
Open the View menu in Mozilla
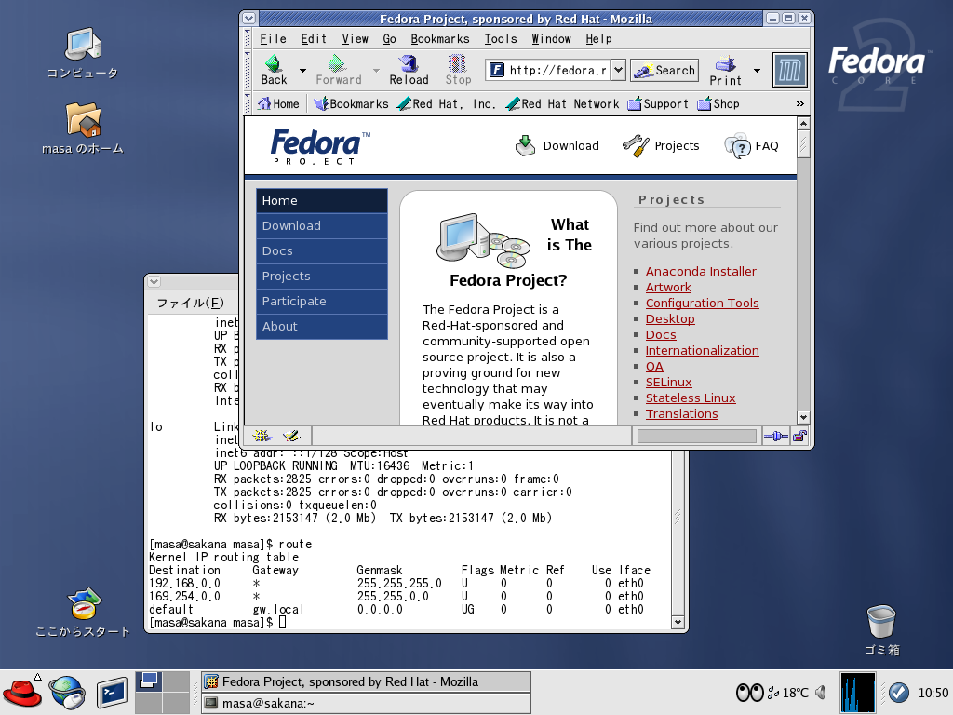(x=355, y=39)
